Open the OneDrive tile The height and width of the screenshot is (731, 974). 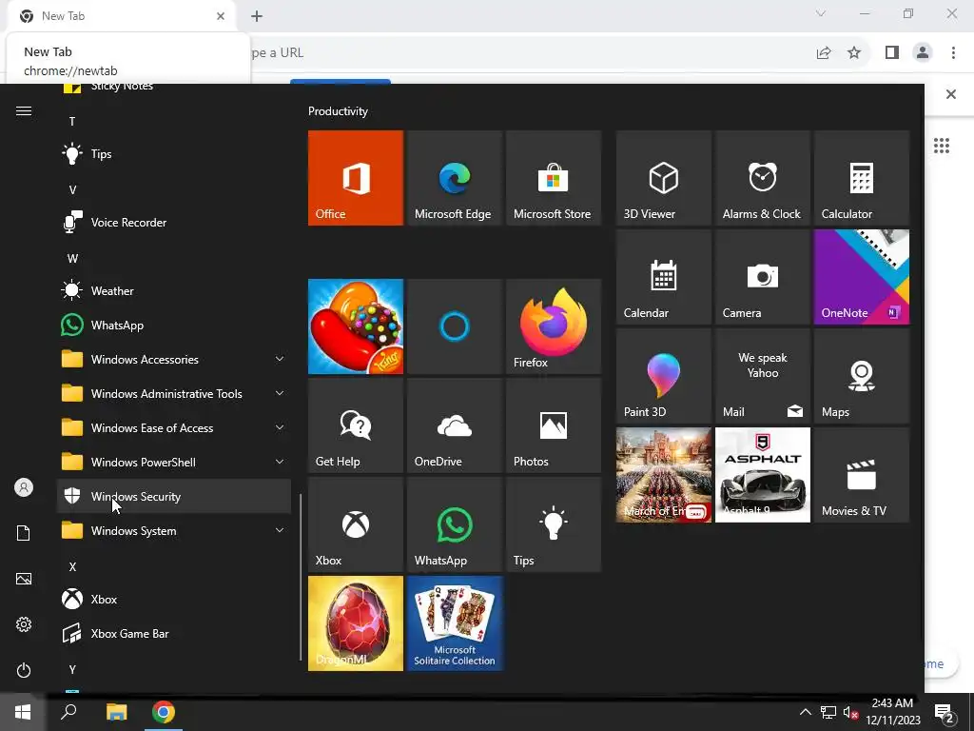coord(454,425)
